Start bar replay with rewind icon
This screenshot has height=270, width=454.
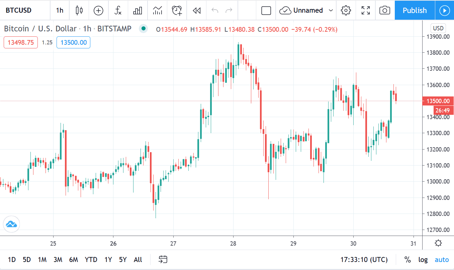tap(197, 10)
